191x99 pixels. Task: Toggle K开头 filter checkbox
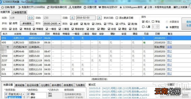click(x=117, y=24)
